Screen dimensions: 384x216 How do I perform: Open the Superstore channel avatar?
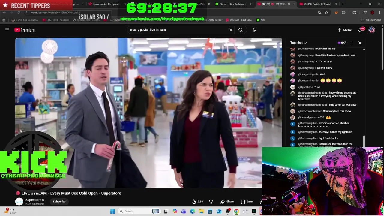19,202
